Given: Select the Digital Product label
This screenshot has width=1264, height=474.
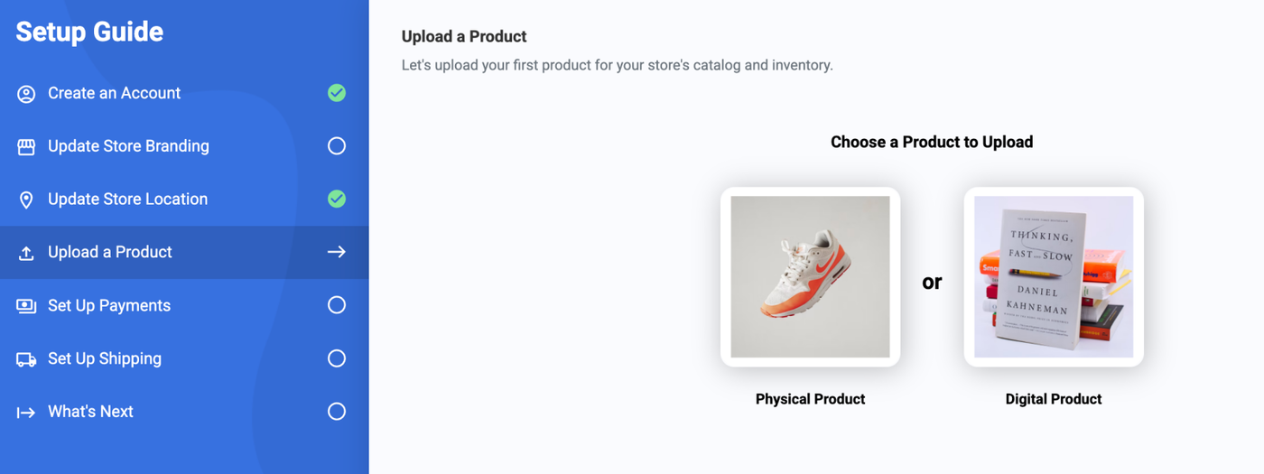Looking at the screenshot, I should pyautogui.click(x=1054, y=399).
